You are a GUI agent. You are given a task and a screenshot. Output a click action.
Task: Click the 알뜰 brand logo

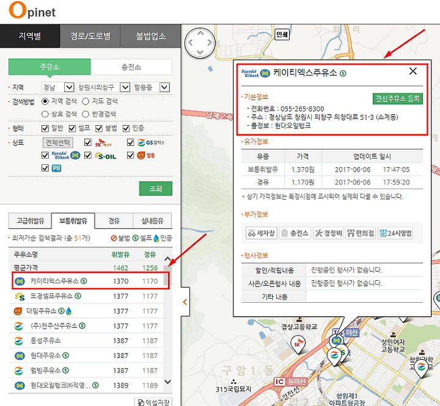[x=146, y=155]
